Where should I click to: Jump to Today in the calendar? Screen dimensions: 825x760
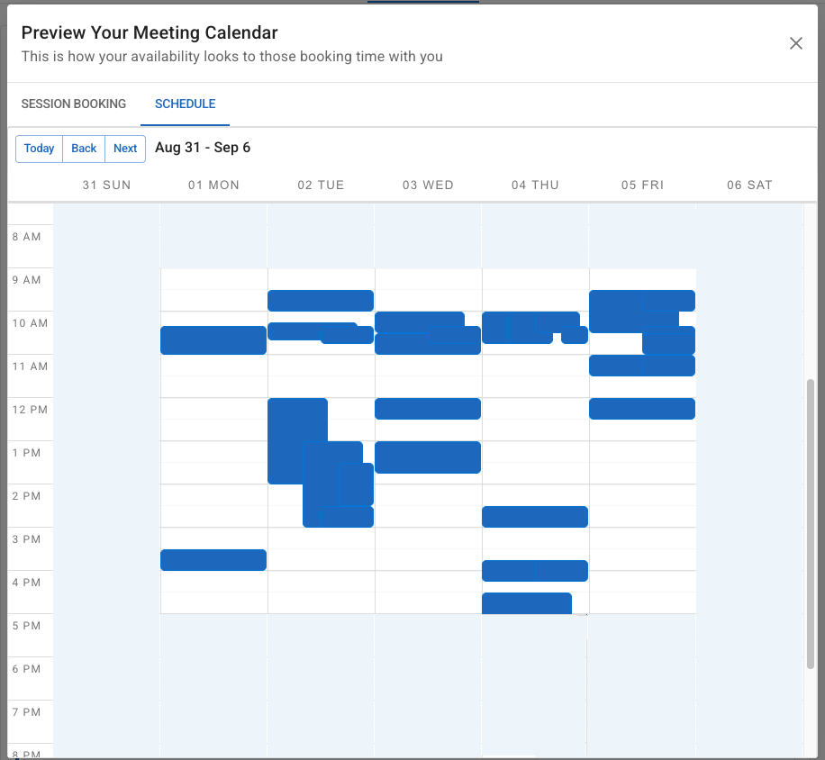pyautogui.click(x=39, y=149)
